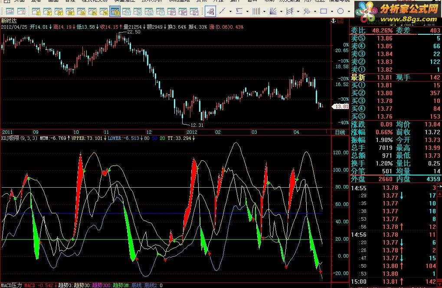Switch to 5-minute chart period

47,11
